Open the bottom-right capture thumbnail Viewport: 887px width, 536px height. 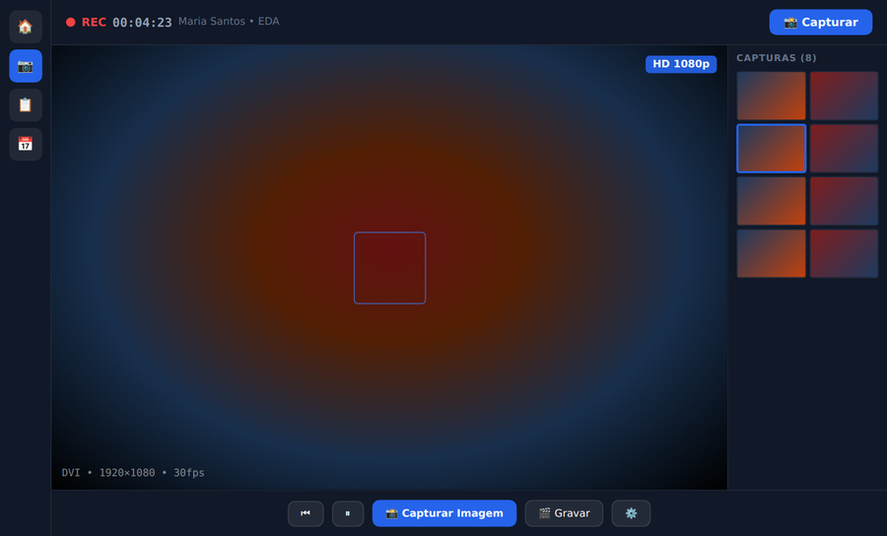[x=844, y=253]
